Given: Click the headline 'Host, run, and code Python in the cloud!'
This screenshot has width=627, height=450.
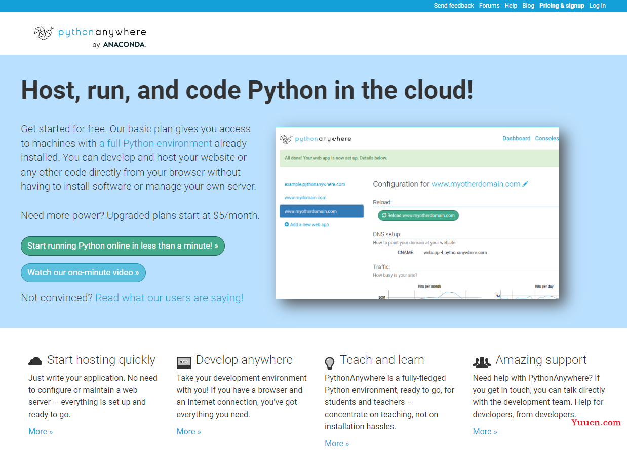Looking at the screenshot, I should tap(247, 90).
